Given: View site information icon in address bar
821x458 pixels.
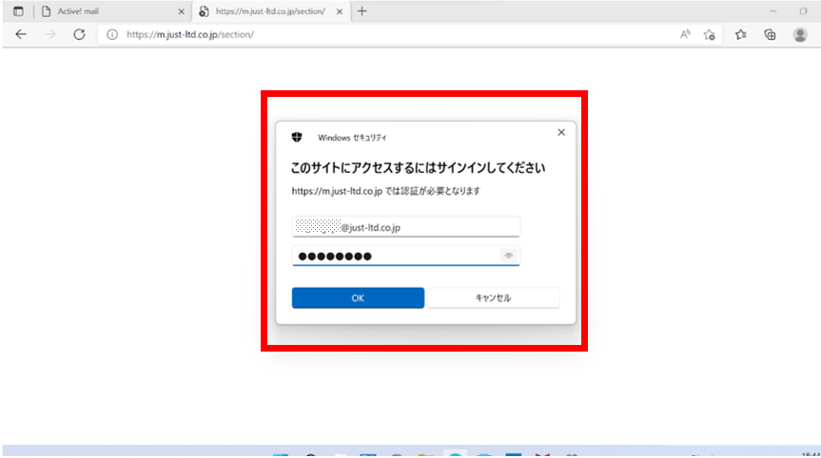Looking at the screenshot, I should (112, 34).
